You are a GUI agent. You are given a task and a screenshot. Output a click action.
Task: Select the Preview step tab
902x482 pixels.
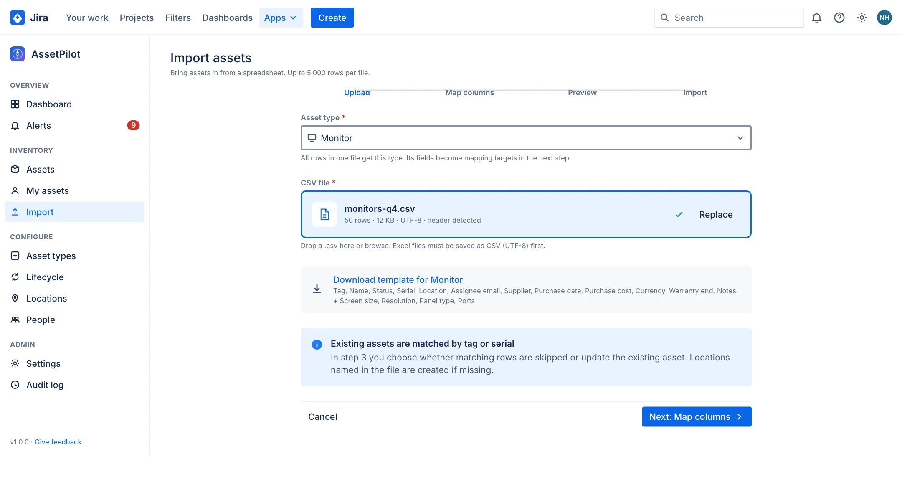click(x=582, y=92)
